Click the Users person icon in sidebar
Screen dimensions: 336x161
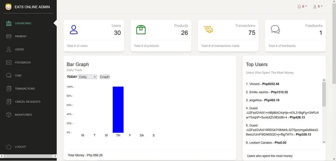tap(9, 50)
